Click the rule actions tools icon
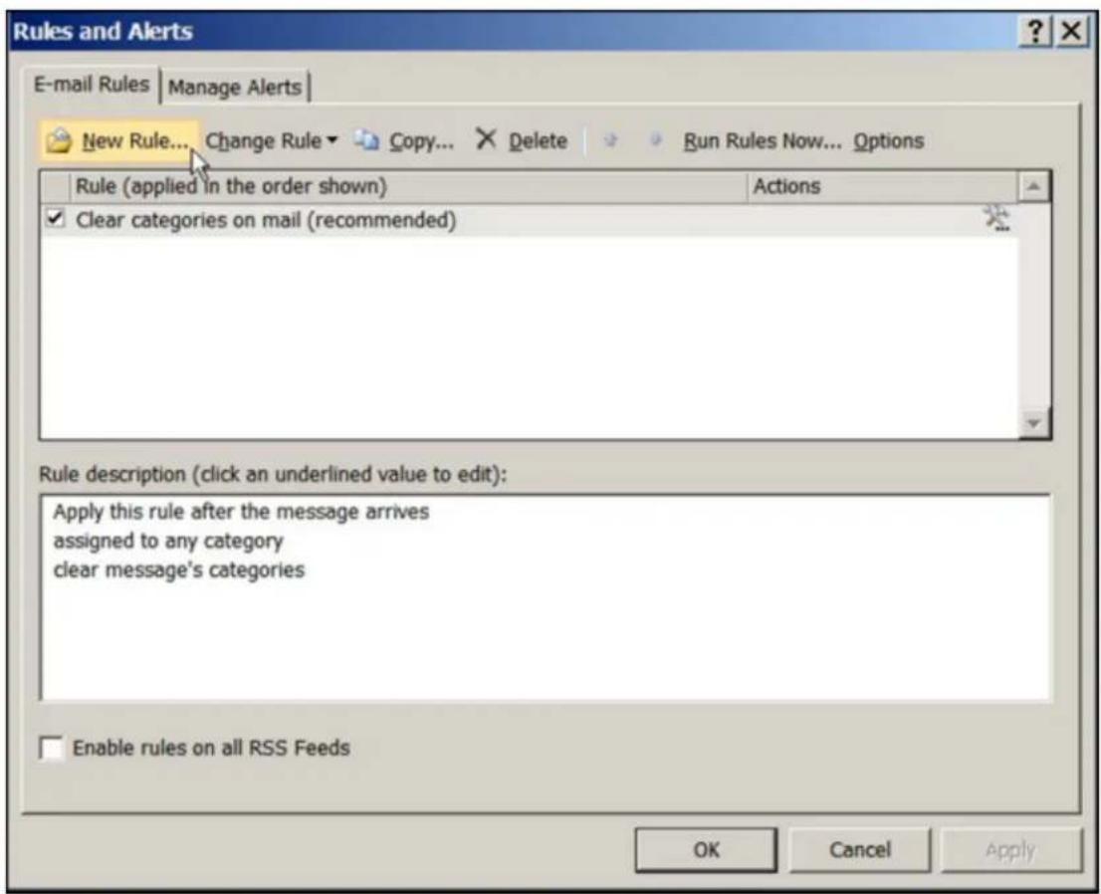This screenshot has width=1101, height=894. (x=996, y=218)
